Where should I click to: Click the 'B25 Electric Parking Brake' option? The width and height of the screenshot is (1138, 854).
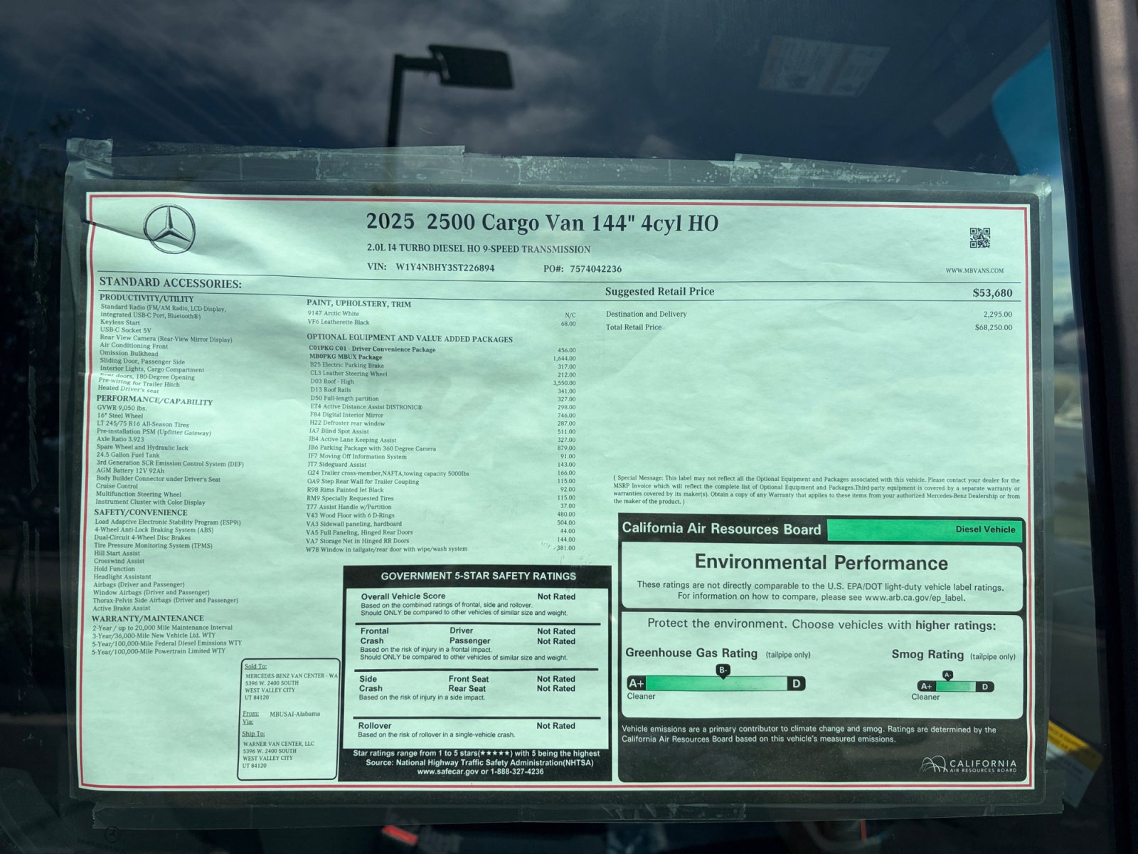pyautogui.click(x=346, y=366)
